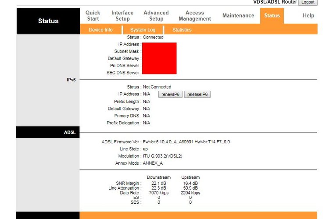This screenshot has width=329, height=219.
Task: Select the upstream attenuation '50.9 dB'
Action: coord(190,188)
